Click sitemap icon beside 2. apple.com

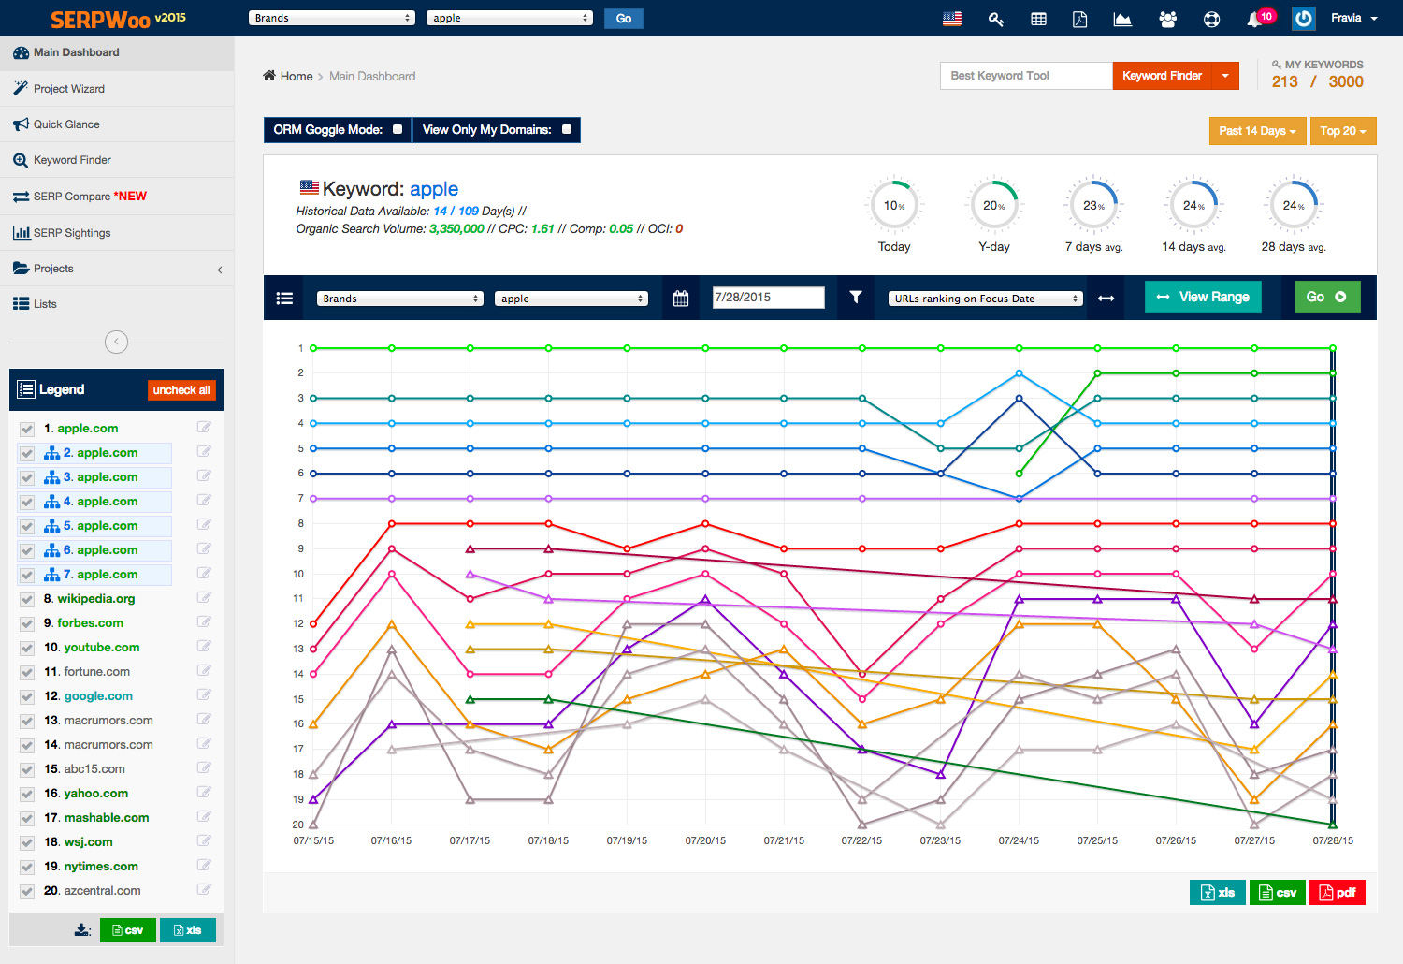tap(52, 453)
